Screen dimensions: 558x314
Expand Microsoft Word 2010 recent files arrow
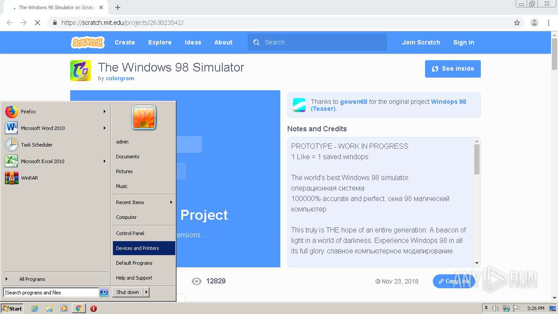click(105, 128)
